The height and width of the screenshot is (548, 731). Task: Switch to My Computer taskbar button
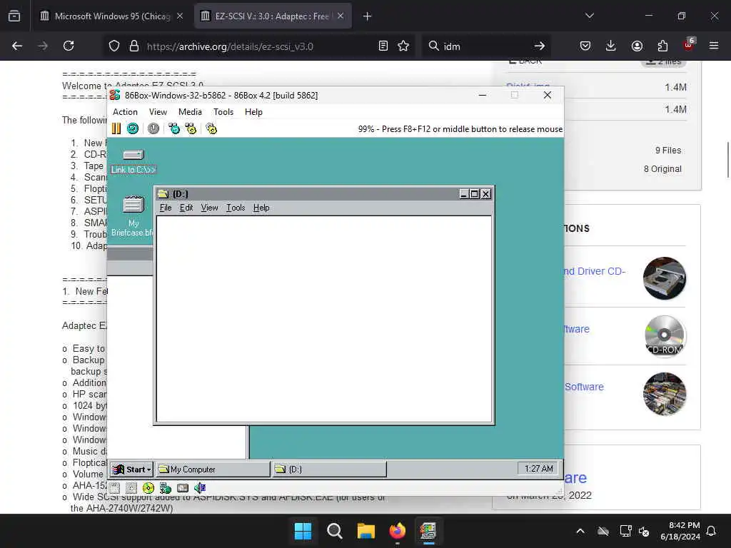[213, 470]
